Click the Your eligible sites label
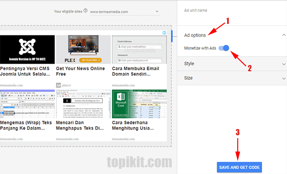This screenshot has width=287, height=174. [68, 11]
